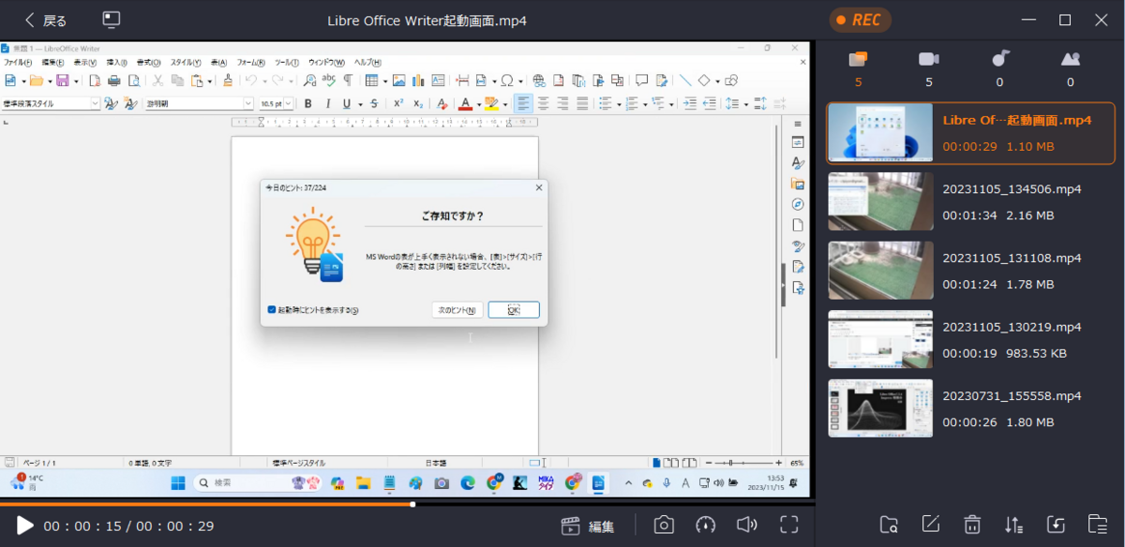Click the mini-player icon beside 戻る
The image size is (1125, 547).
[x=112, y=20]
